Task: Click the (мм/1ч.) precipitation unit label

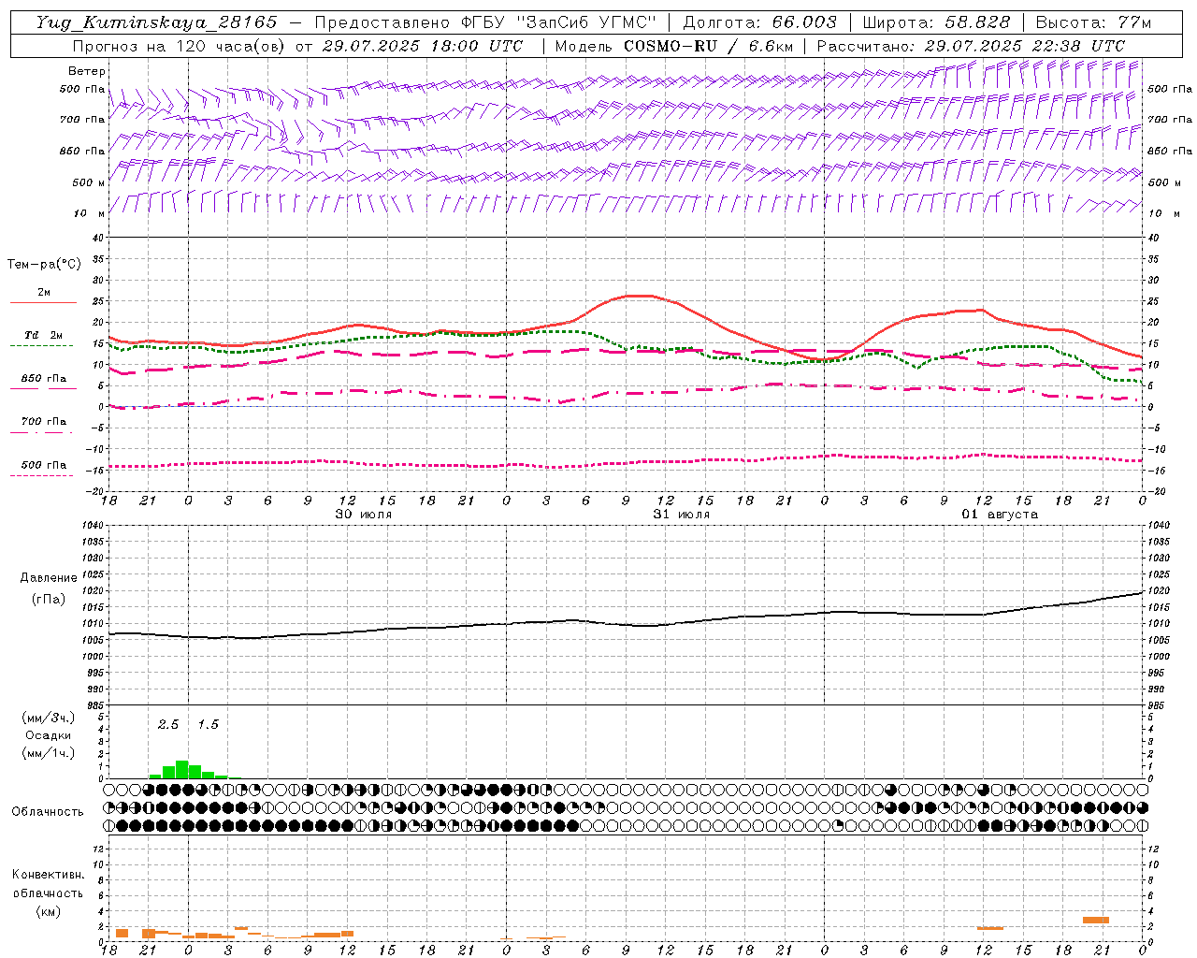Action: tap(49, 753)
